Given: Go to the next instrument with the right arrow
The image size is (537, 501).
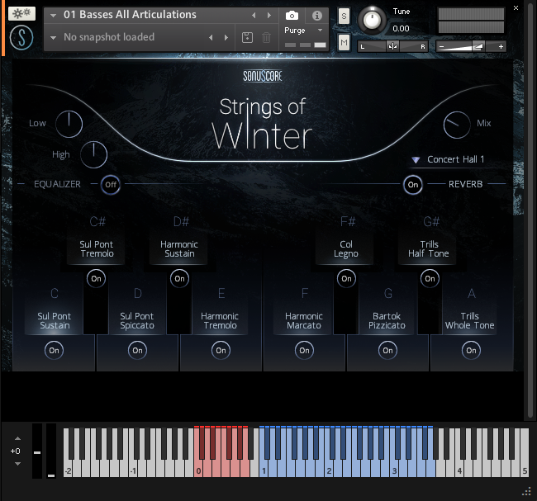Looking at the screenshot, I should tap(269, 16).
